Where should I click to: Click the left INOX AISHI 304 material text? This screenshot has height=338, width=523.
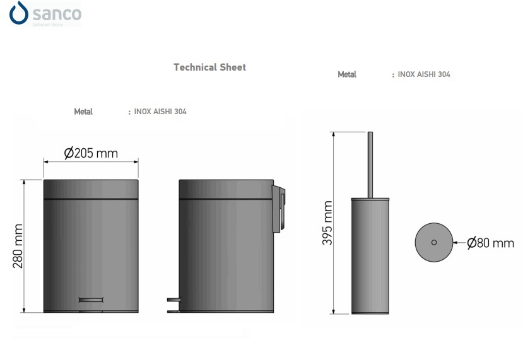(160, 112)
